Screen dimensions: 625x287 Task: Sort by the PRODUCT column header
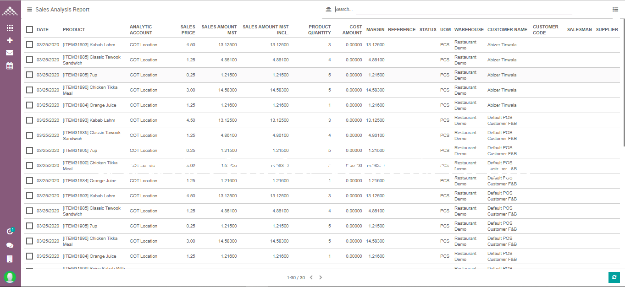74,30
